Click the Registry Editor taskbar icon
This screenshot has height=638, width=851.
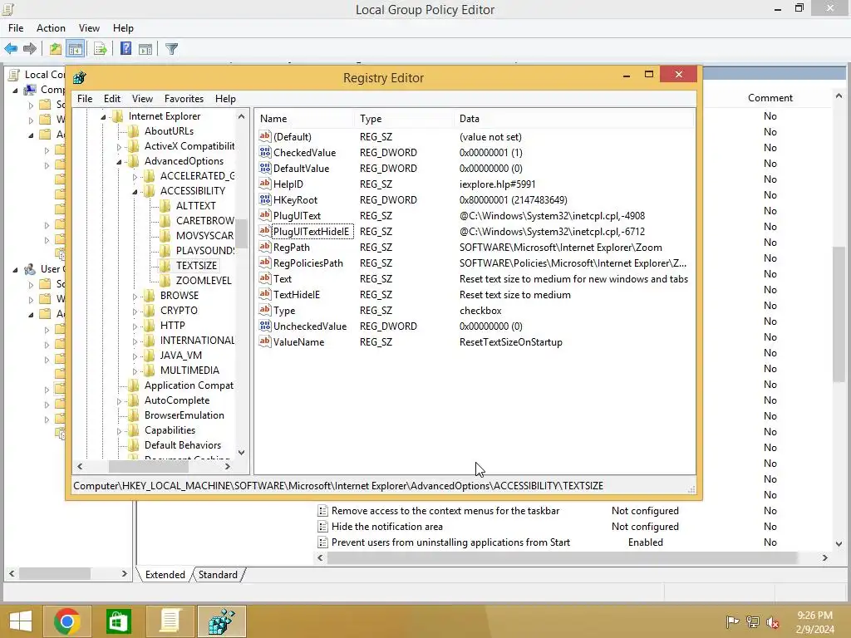pos(222,621)
